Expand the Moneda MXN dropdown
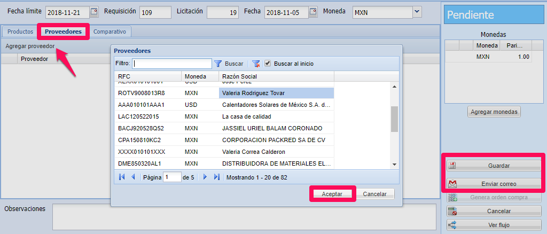 [x=417, y=12]
